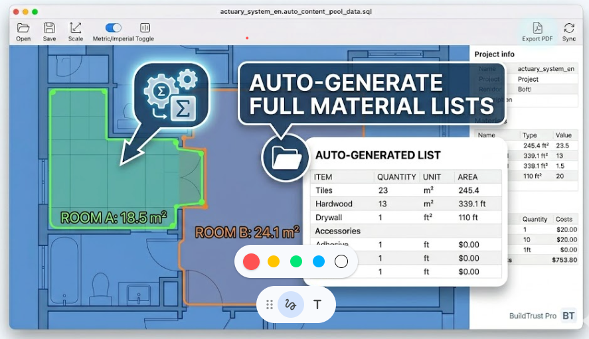Pick the yellow color swatch
This screenshot has height=339, width=589.
[x=274, y=261]
